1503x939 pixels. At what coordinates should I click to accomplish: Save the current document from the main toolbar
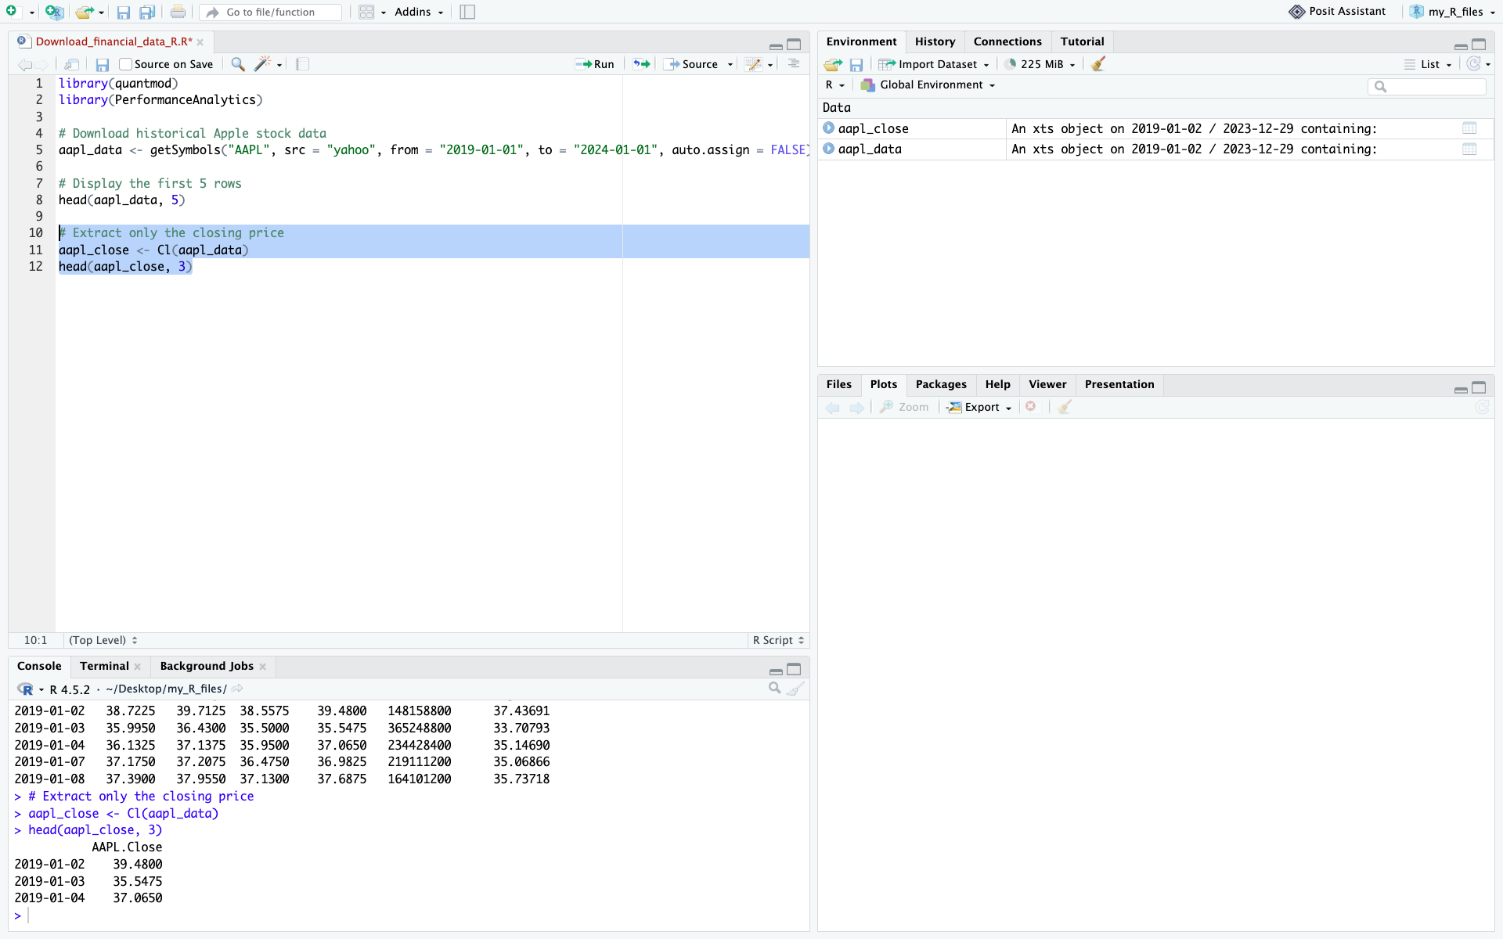pos(123,12)
